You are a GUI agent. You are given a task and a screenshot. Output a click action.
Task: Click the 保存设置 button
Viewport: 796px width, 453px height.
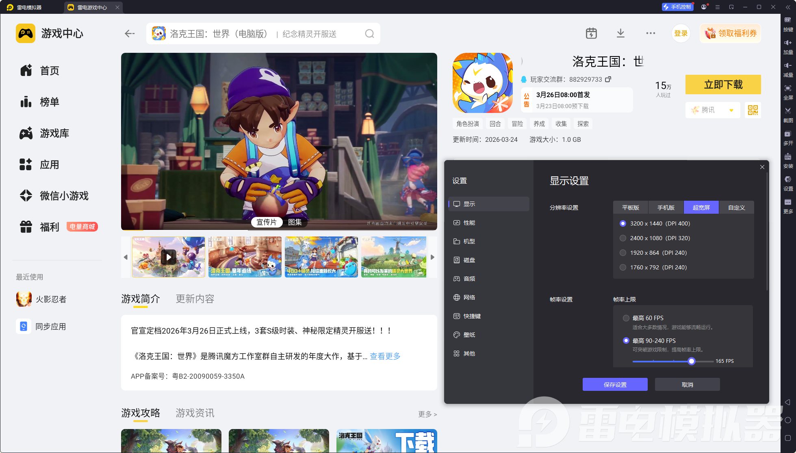(615, 384)
